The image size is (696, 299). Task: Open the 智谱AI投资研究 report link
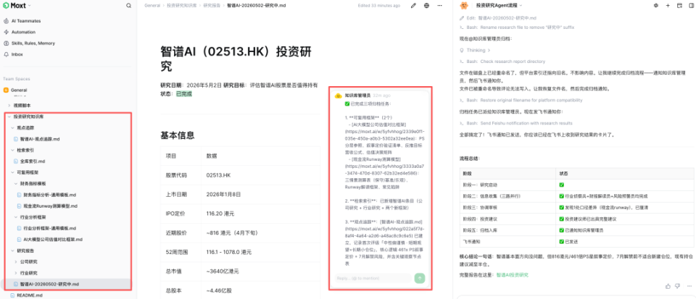(x=513, y=275)
